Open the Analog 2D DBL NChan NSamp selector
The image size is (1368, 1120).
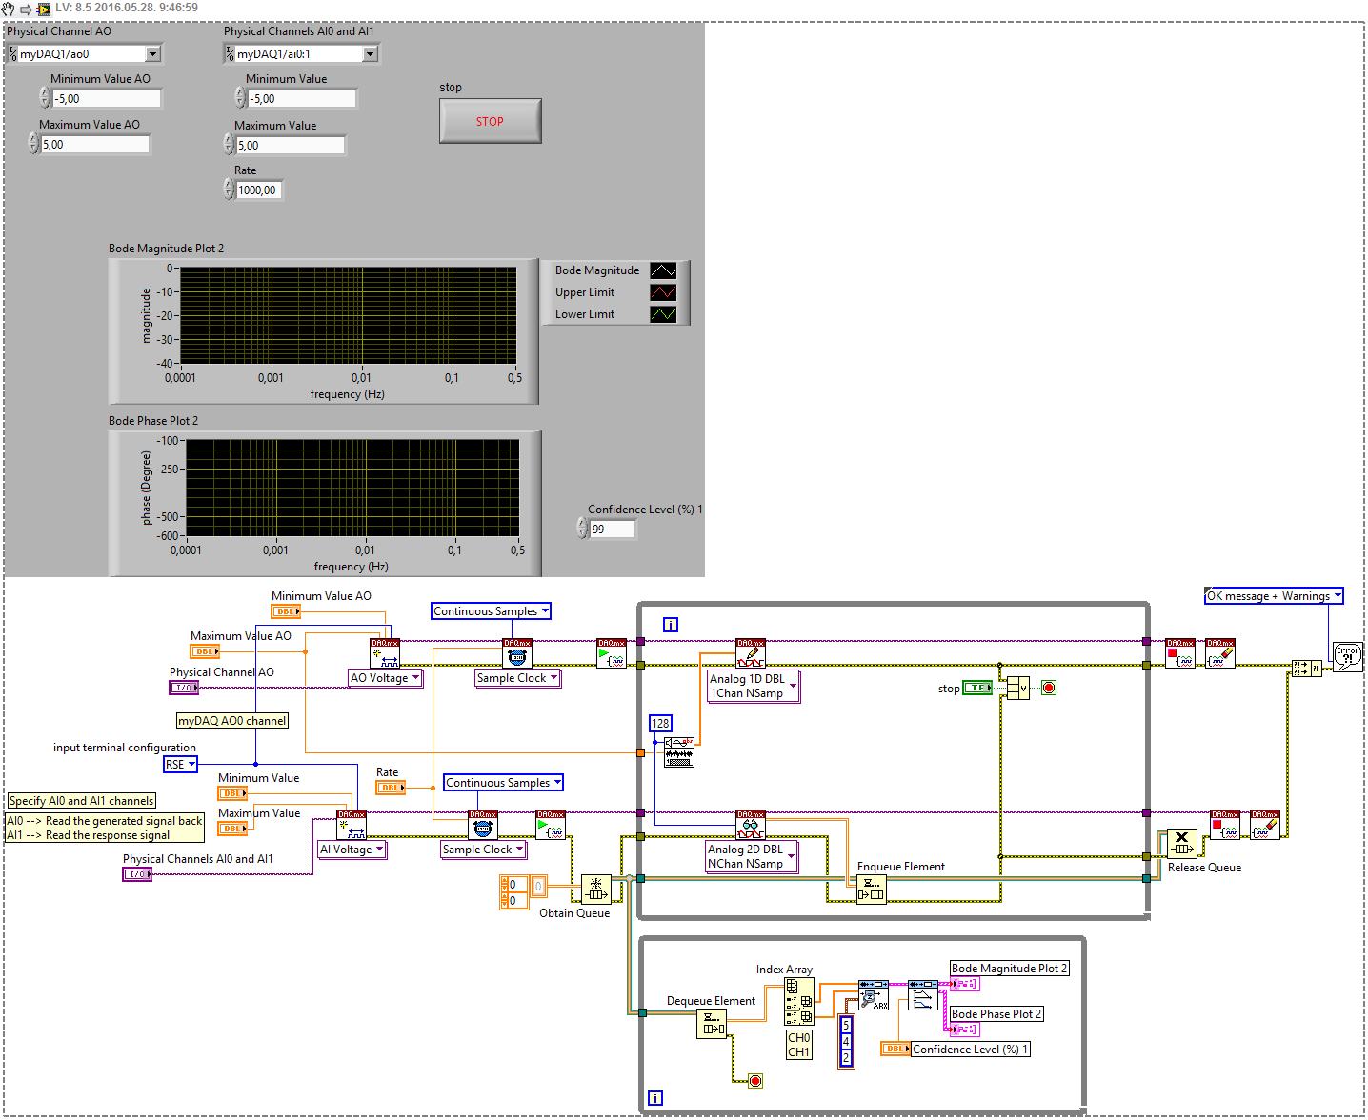click(752, 856)
